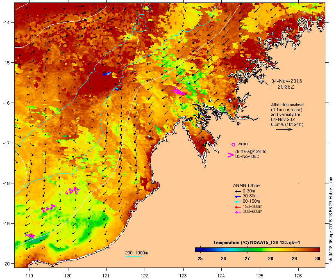Viewport: 336px width, 279px height.
Task: Click the '-16' latitude axis label
Action: click(x=6, y=103)
